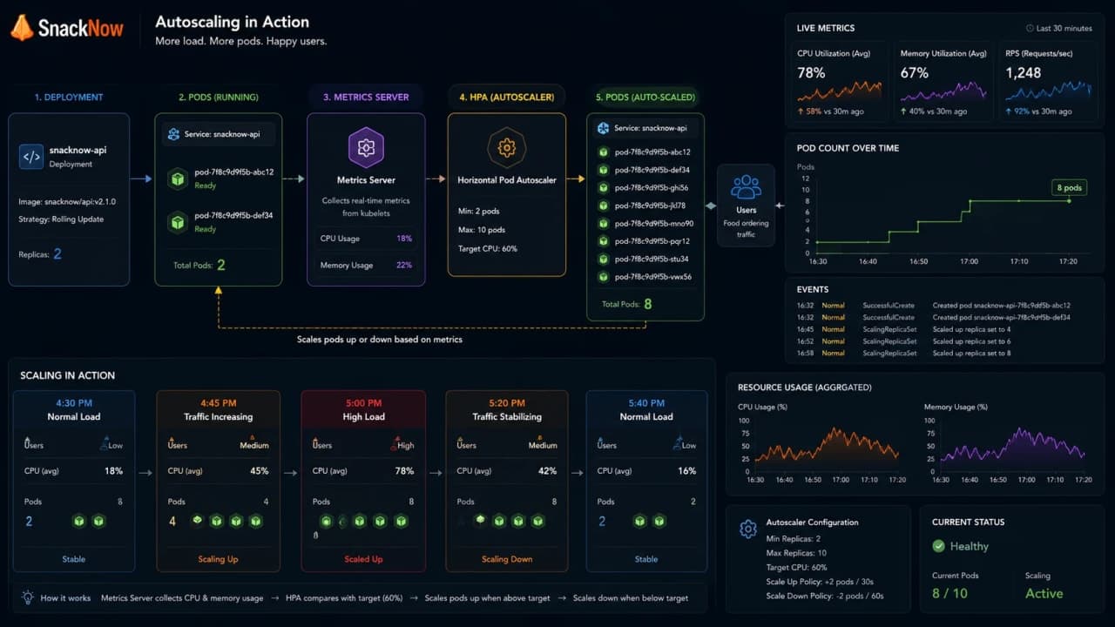Click the Active scaling status
1115x627 pixels.
1044,593
